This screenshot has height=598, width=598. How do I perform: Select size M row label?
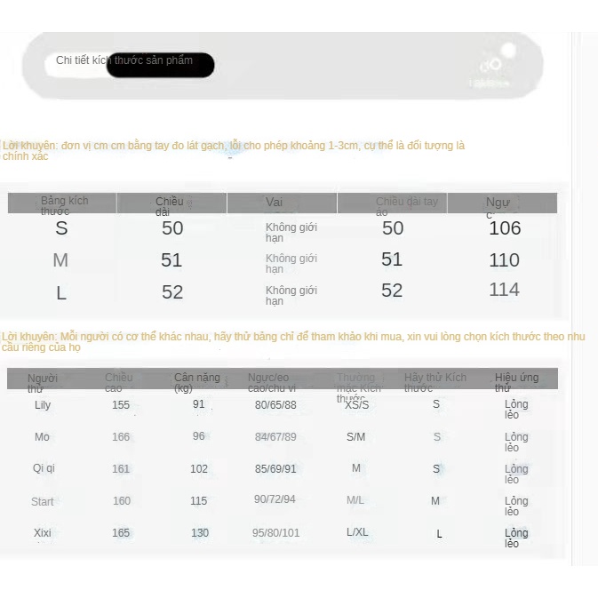[x=60, y=260]
